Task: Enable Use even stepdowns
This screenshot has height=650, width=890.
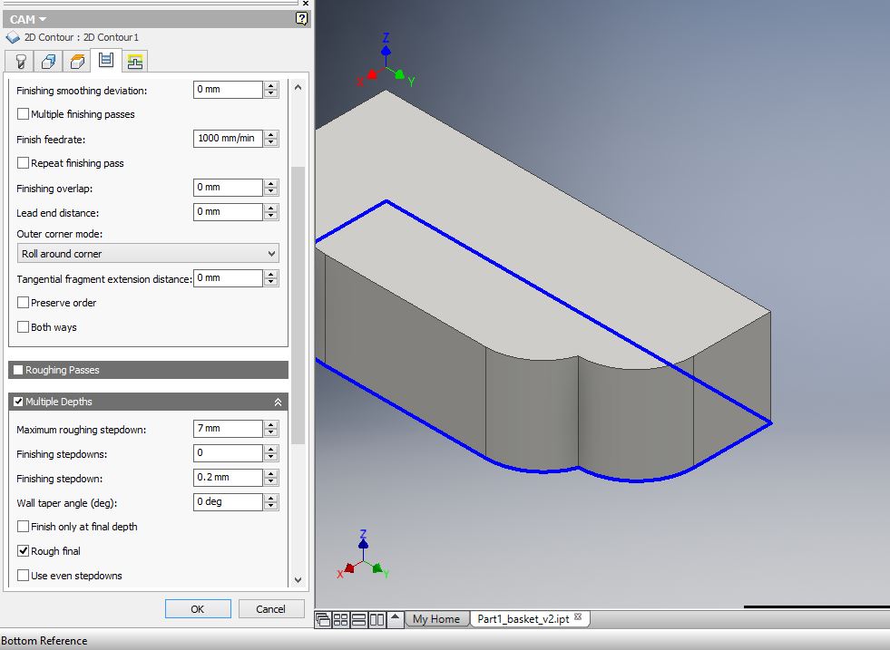Action: pyautogui.click(x=24, y=575)
